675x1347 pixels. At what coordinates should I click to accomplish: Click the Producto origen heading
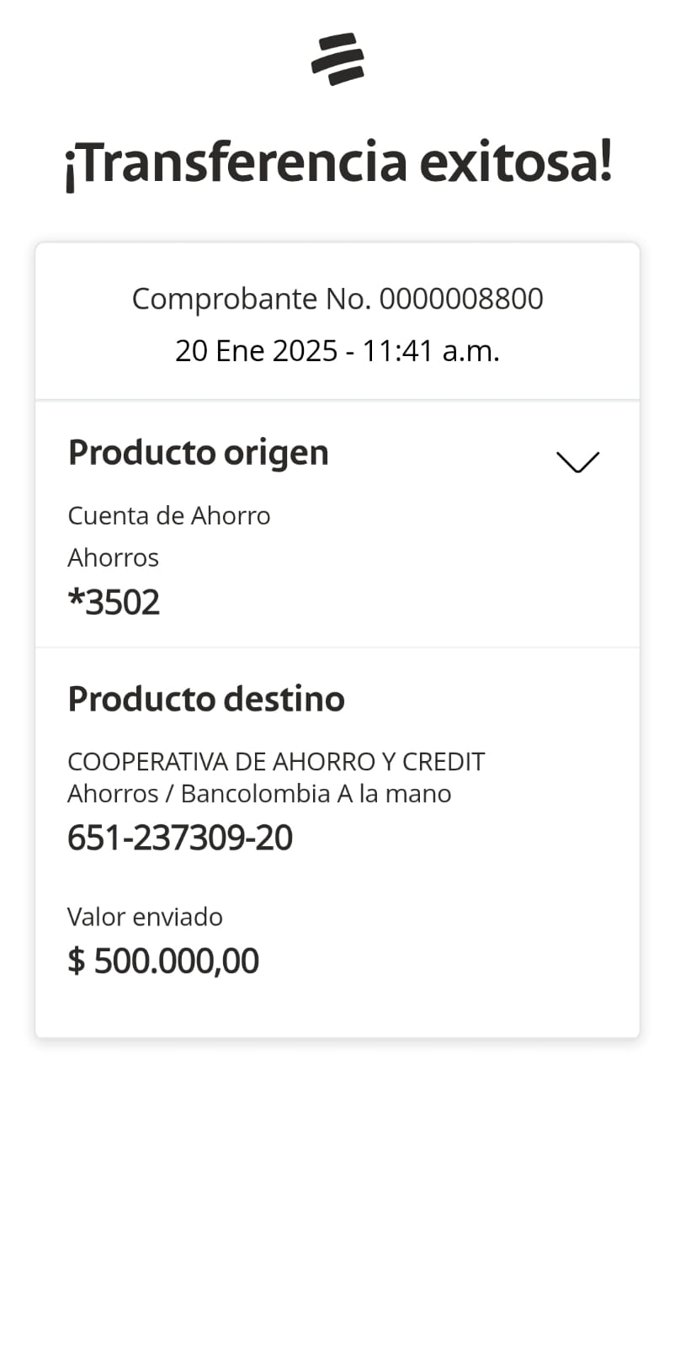[x=199, y=453]
